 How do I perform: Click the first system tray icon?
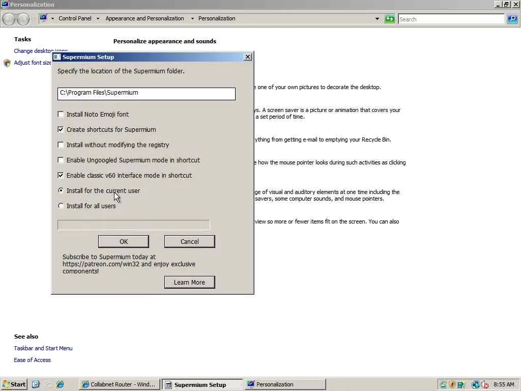pos(443,385)
